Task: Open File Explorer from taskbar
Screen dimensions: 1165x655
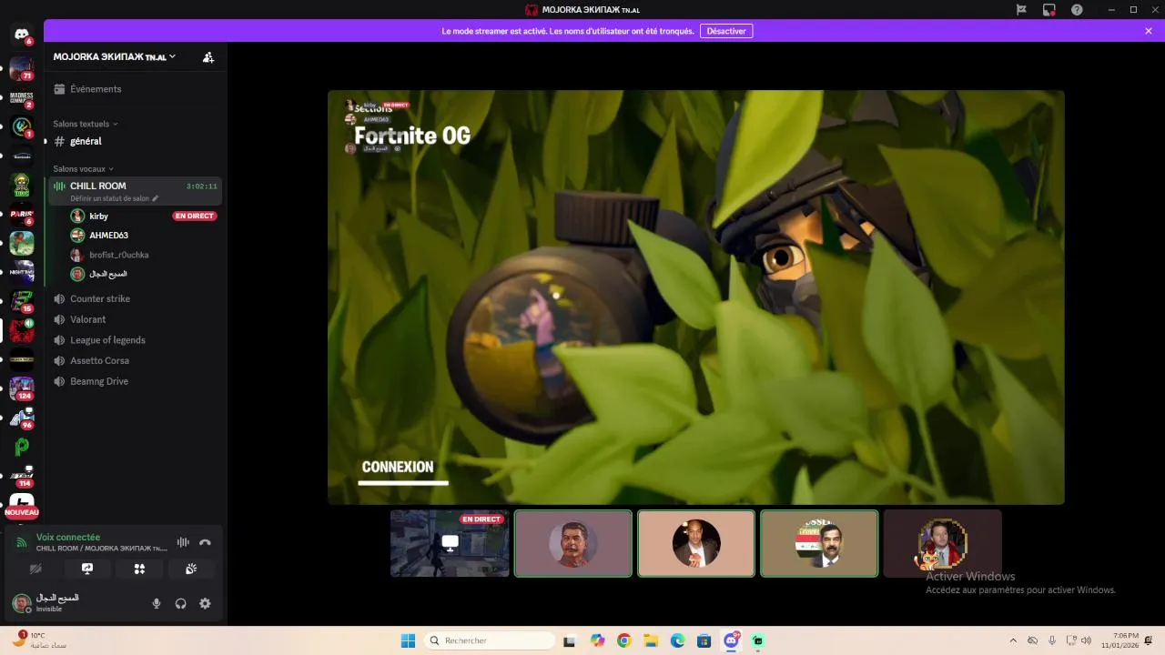Action: tap(650, 640)
